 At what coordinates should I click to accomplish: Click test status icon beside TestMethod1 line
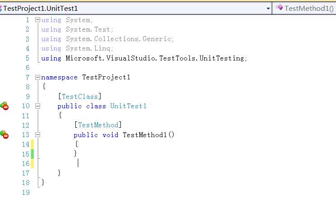tap(5, 134)
